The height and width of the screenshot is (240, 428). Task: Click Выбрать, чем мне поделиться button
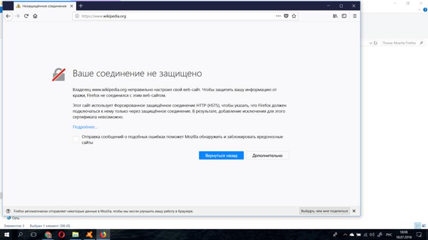click(324, 211)
